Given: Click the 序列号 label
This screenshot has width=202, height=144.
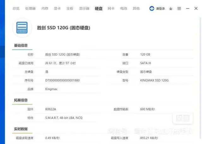Looking at the screenshot, I should (29, 81).
